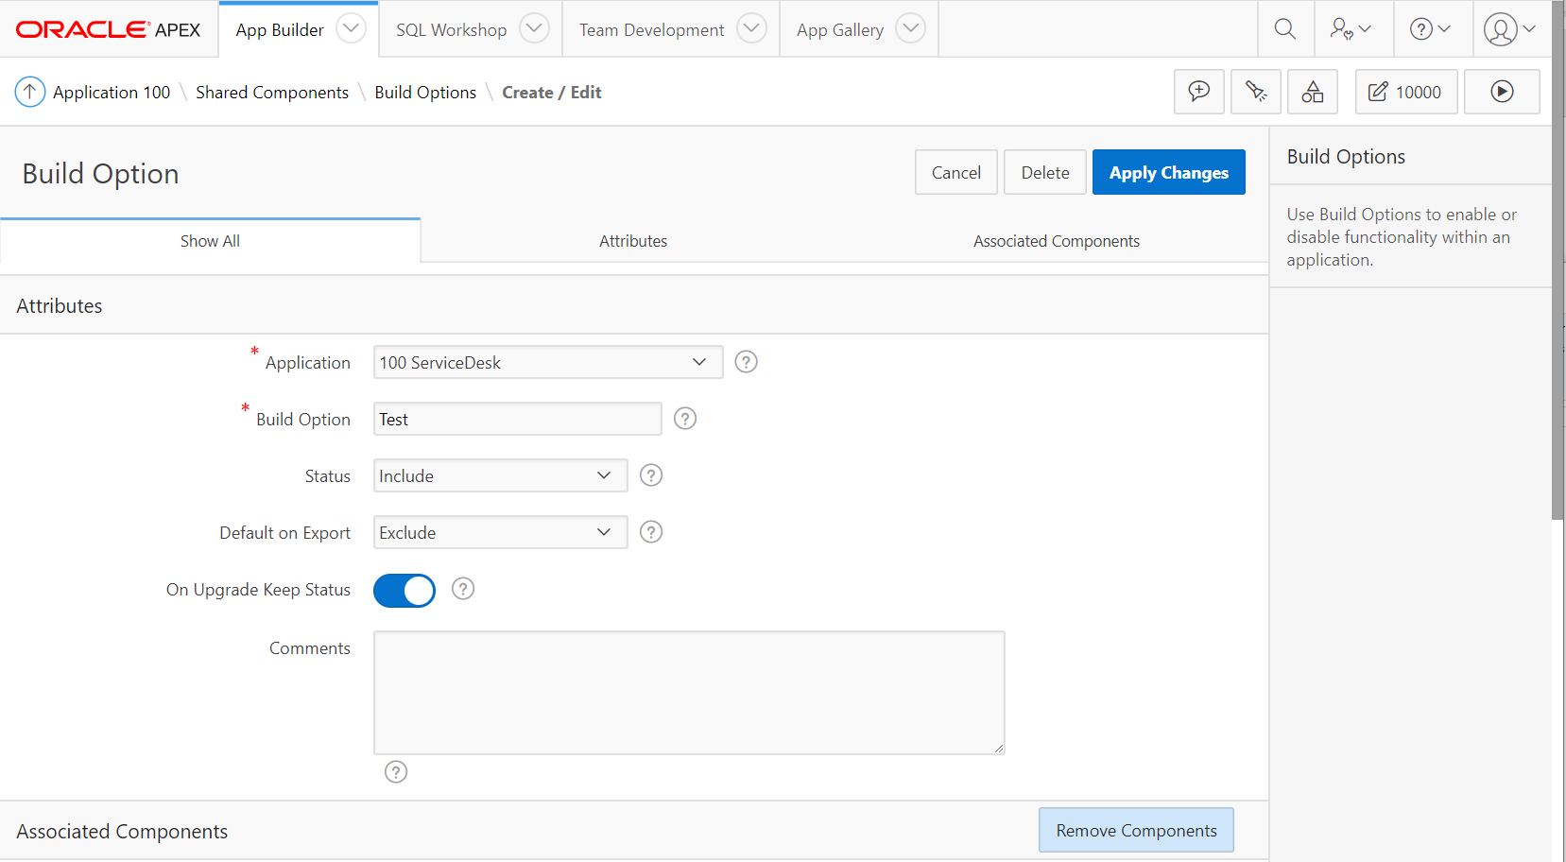
Task: Click the Developer Comments cursor icon
Action: tap(1255, 92)
